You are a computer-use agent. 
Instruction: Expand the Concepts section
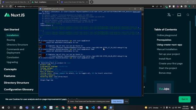coord(10,69)
